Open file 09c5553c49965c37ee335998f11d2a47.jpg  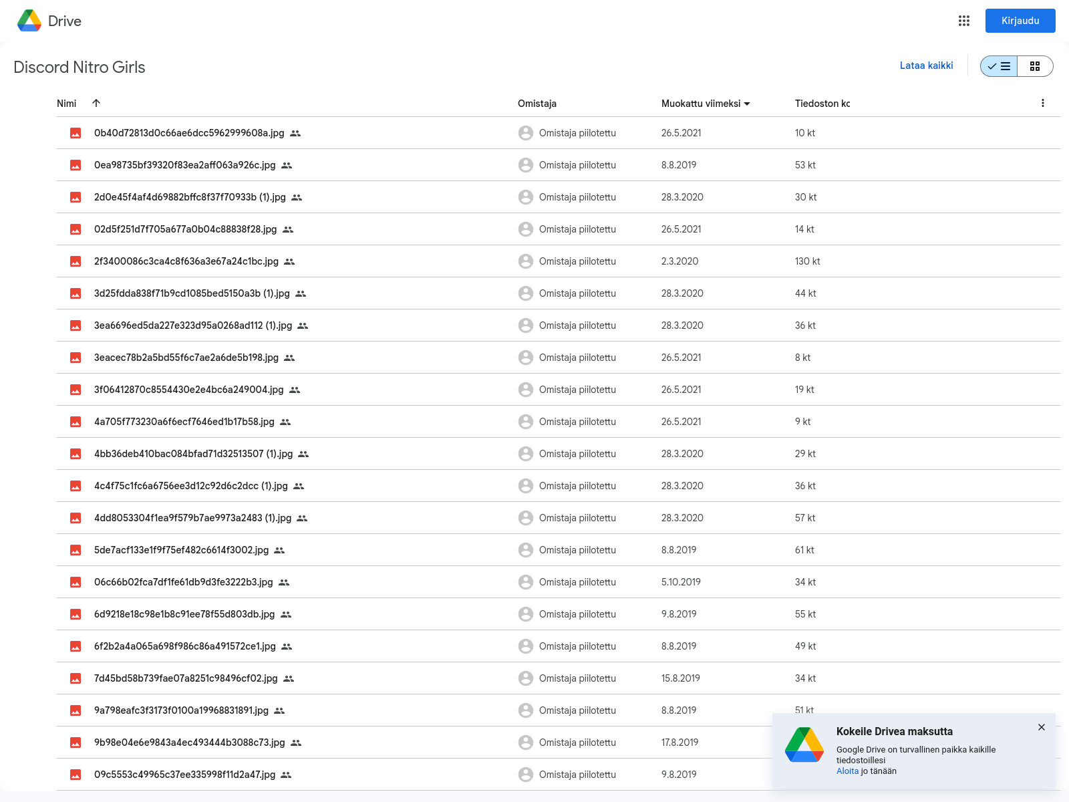[x=184, y=775]
